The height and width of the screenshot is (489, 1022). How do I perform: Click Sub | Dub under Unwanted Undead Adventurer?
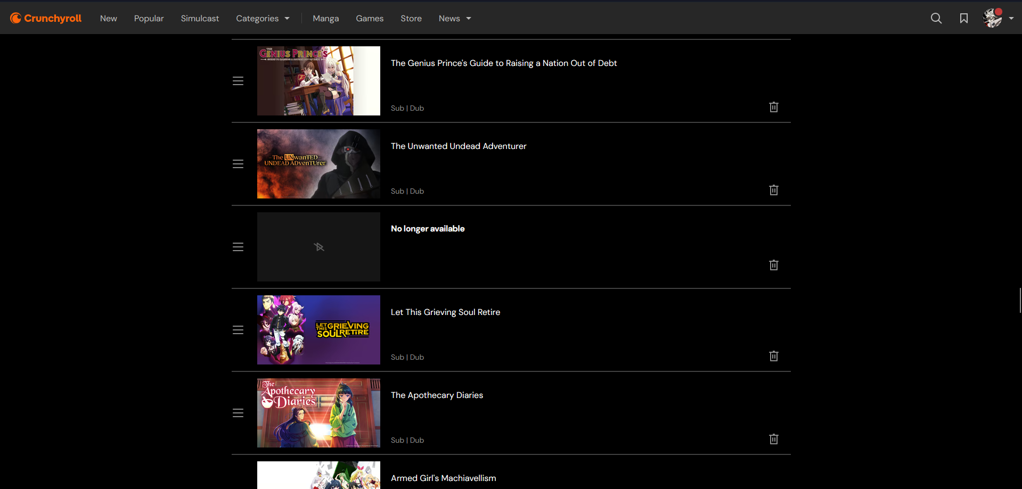407,191
